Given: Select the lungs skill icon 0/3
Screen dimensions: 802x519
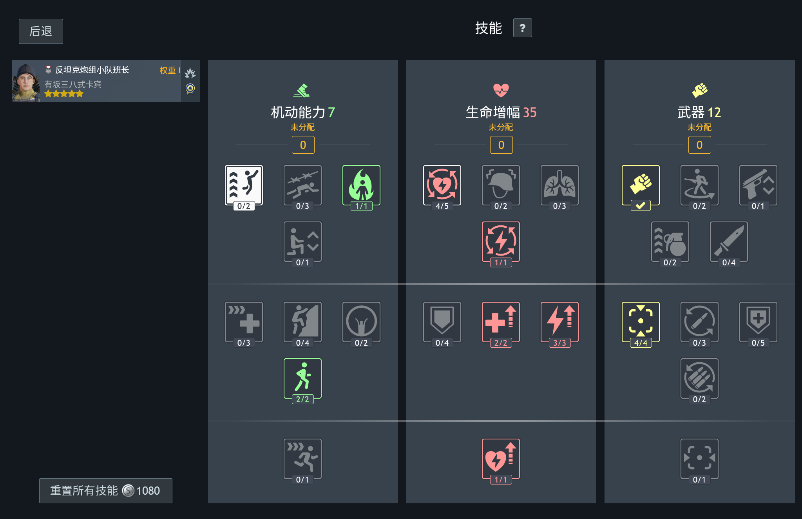Looking at the screenshot, I should tap(559, 185).
